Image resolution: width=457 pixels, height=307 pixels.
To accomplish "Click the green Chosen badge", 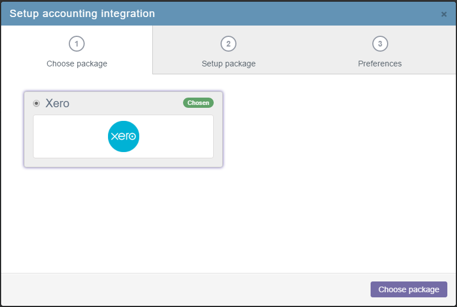I will tap(198, 103).
